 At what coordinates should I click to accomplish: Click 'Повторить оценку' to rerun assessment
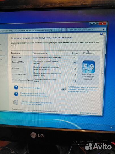point(90,113)
